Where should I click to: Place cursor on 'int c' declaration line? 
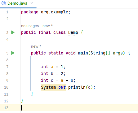[58, 81]
